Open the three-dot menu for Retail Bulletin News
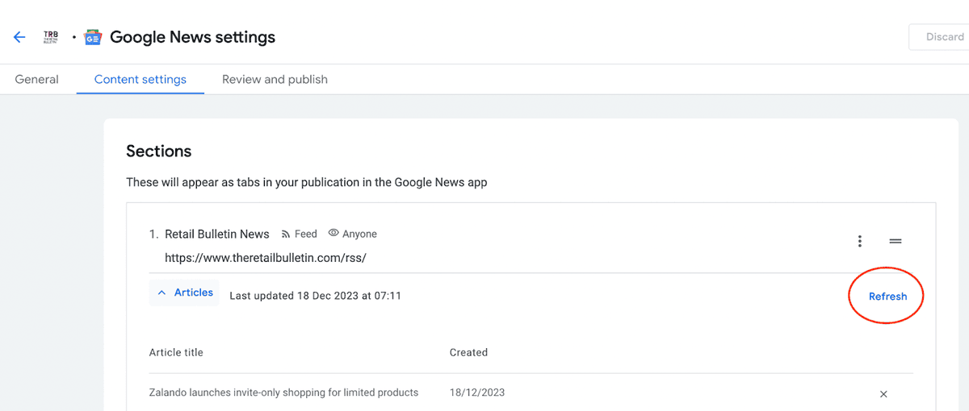Image resolution: width=969 pixels, height=411 pixels. [x=860, y=241]
